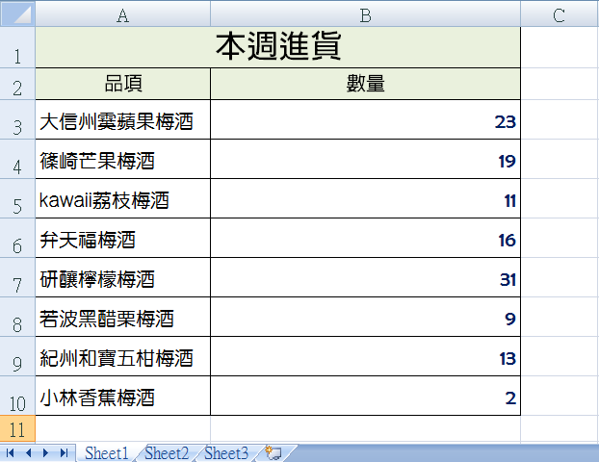This screenshot has width=599, height=462.
Task: Select row 8 header
Action: coord(17,317)
